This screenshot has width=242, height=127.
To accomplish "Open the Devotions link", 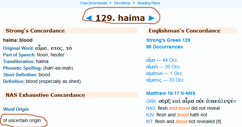I will [122, 3].
